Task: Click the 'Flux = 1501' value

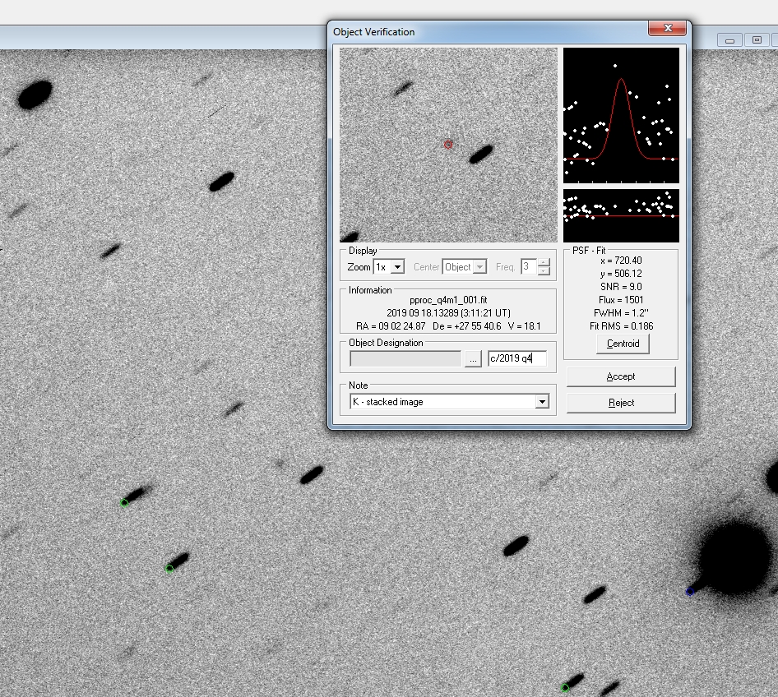Action: click(621, 300)
